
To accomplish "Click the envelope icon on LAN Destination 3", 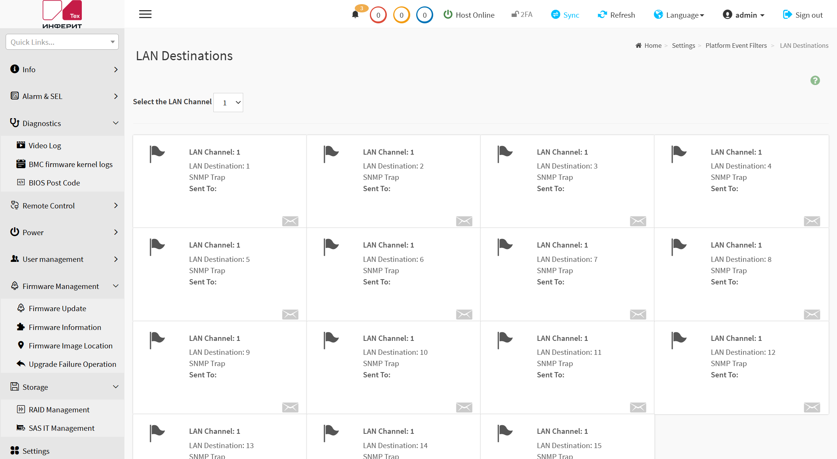I will pyautogui.click(x=638, y=221).
